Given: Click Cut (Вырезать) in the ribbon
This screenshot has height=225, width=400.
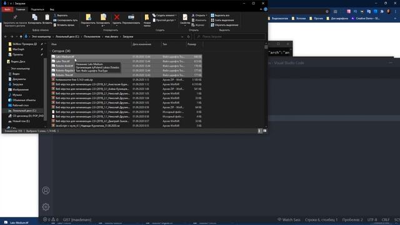Looking at the screenshot, I should coord(61,15).
